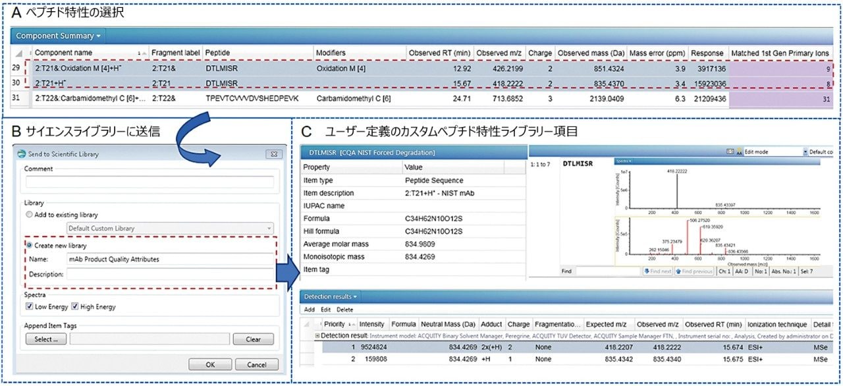Sort by Priority column header
The width and height of the screenshot is (843, 386).
(x=339, y=324)
